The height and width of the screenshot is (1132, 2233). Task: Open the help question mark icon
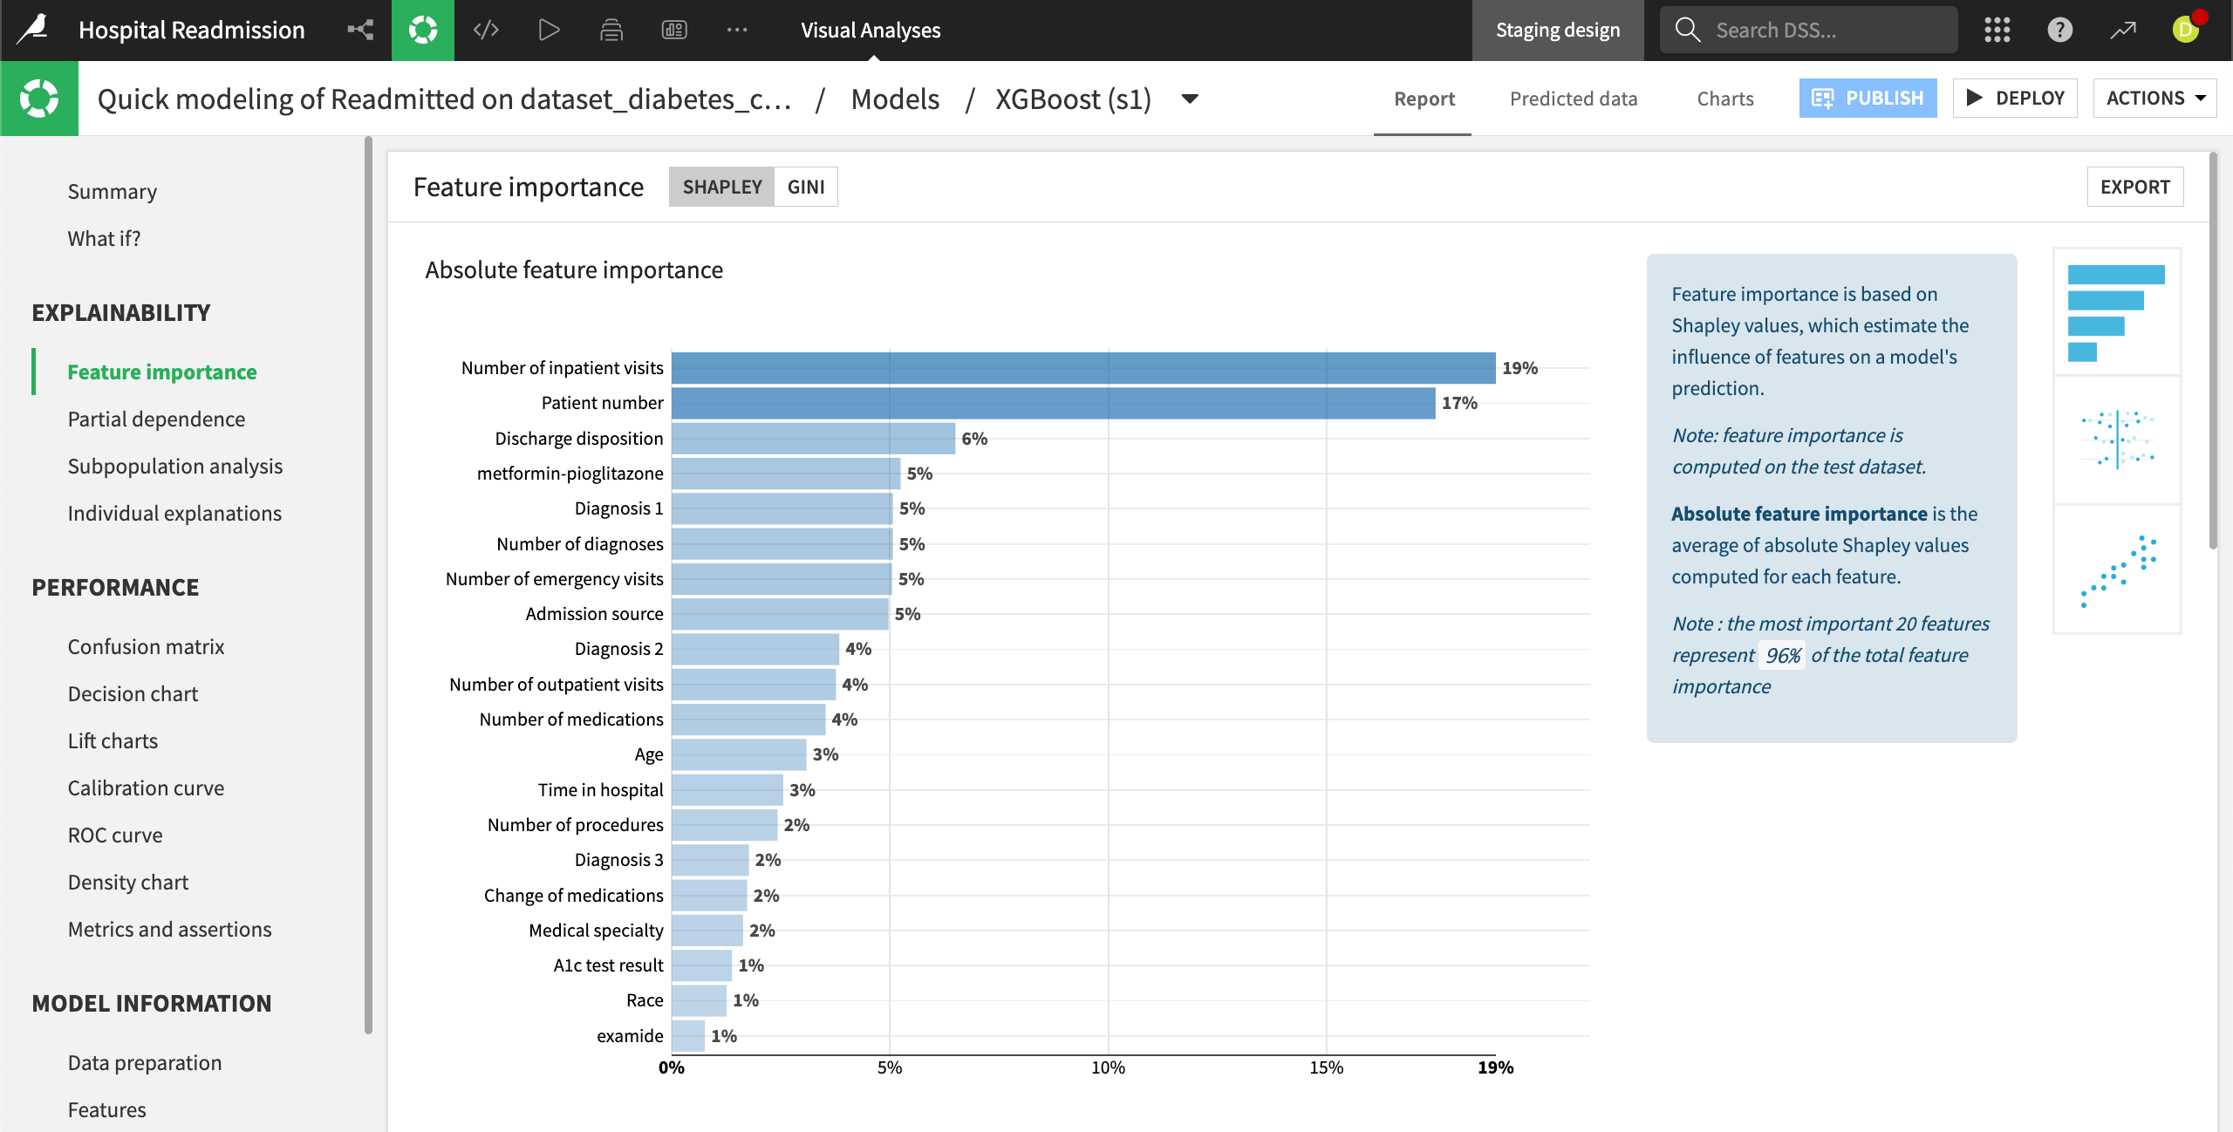click(2059, 29)
